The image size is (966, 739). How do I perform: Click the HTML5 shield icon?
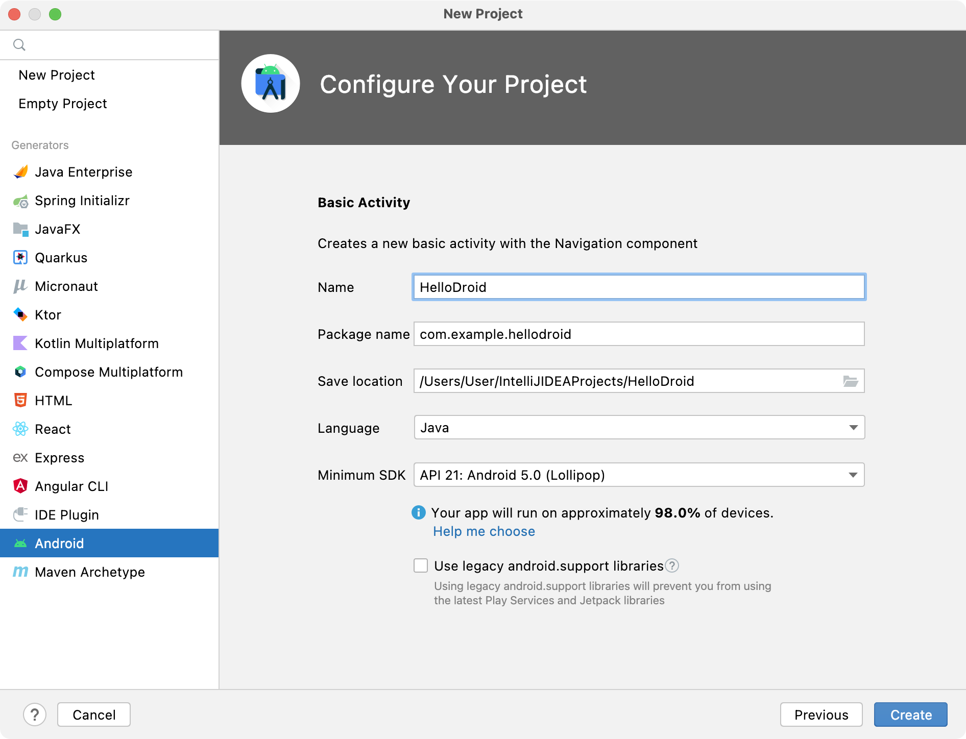[20, 400]
